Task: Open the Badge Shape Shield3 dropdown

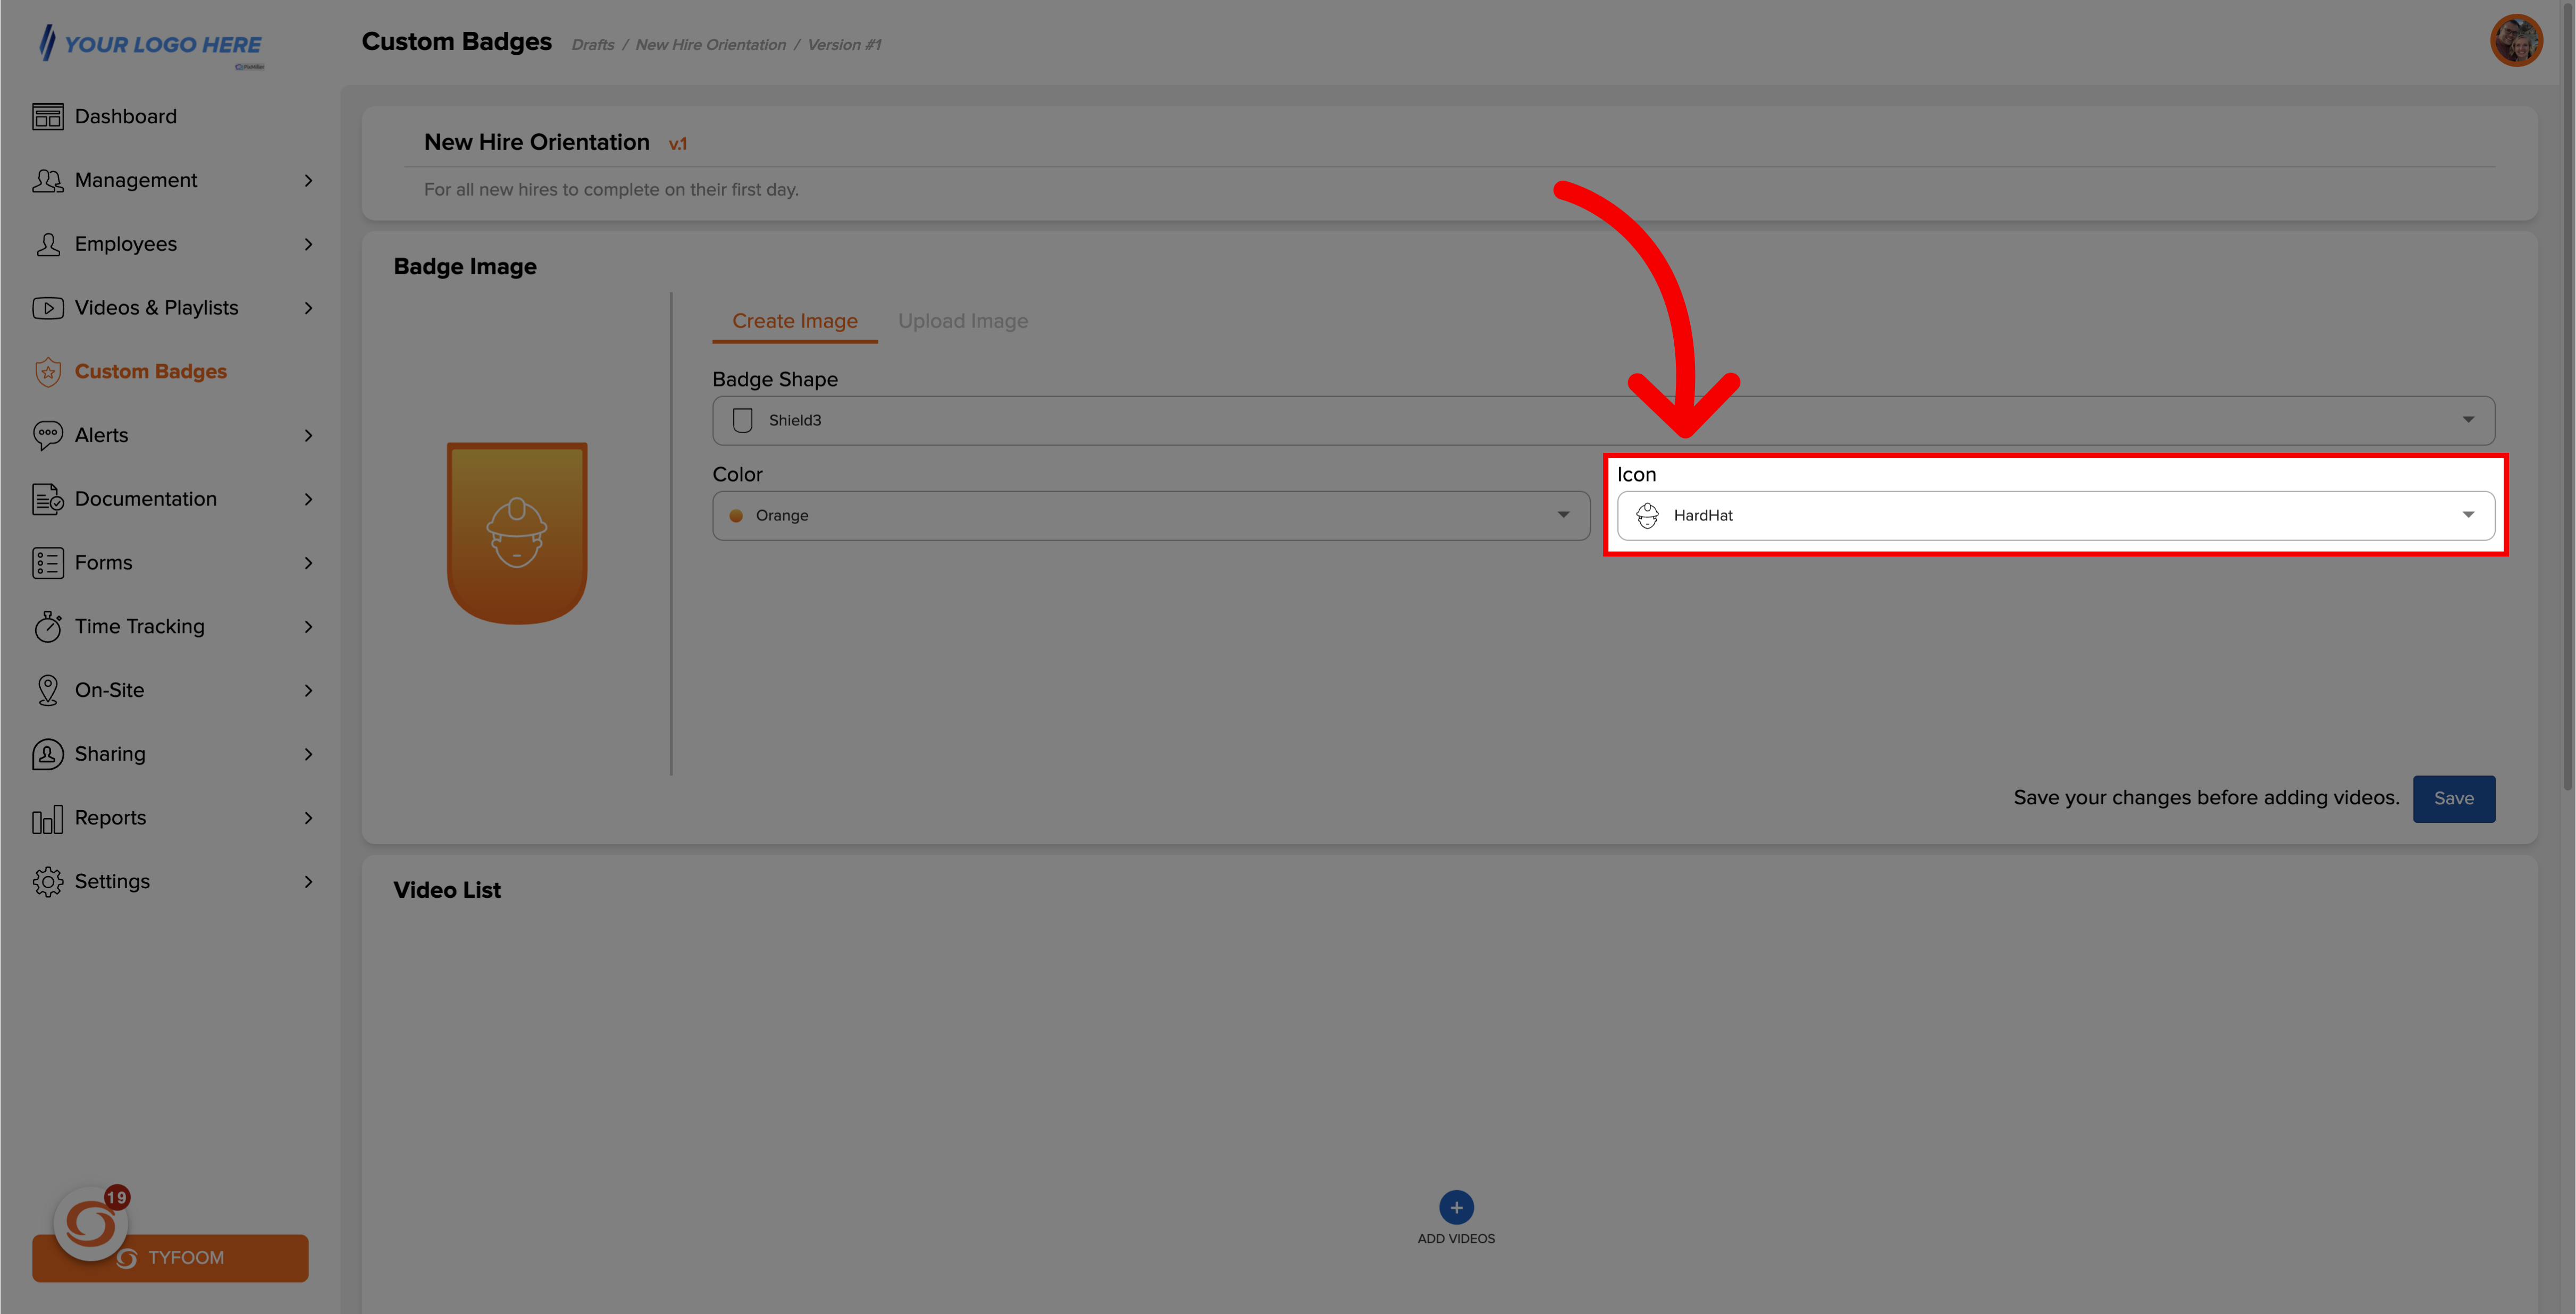Action: [x=1603, y=420]
